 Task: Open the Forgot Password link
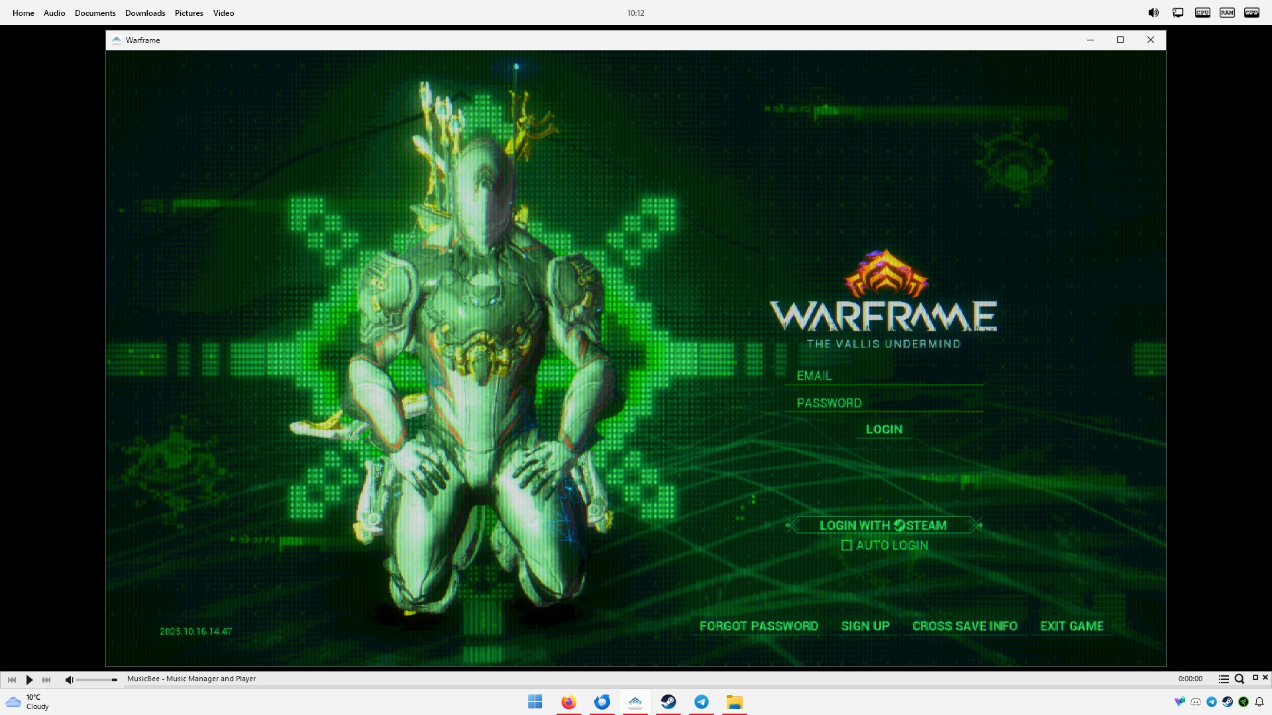click(x=759, y=626)
